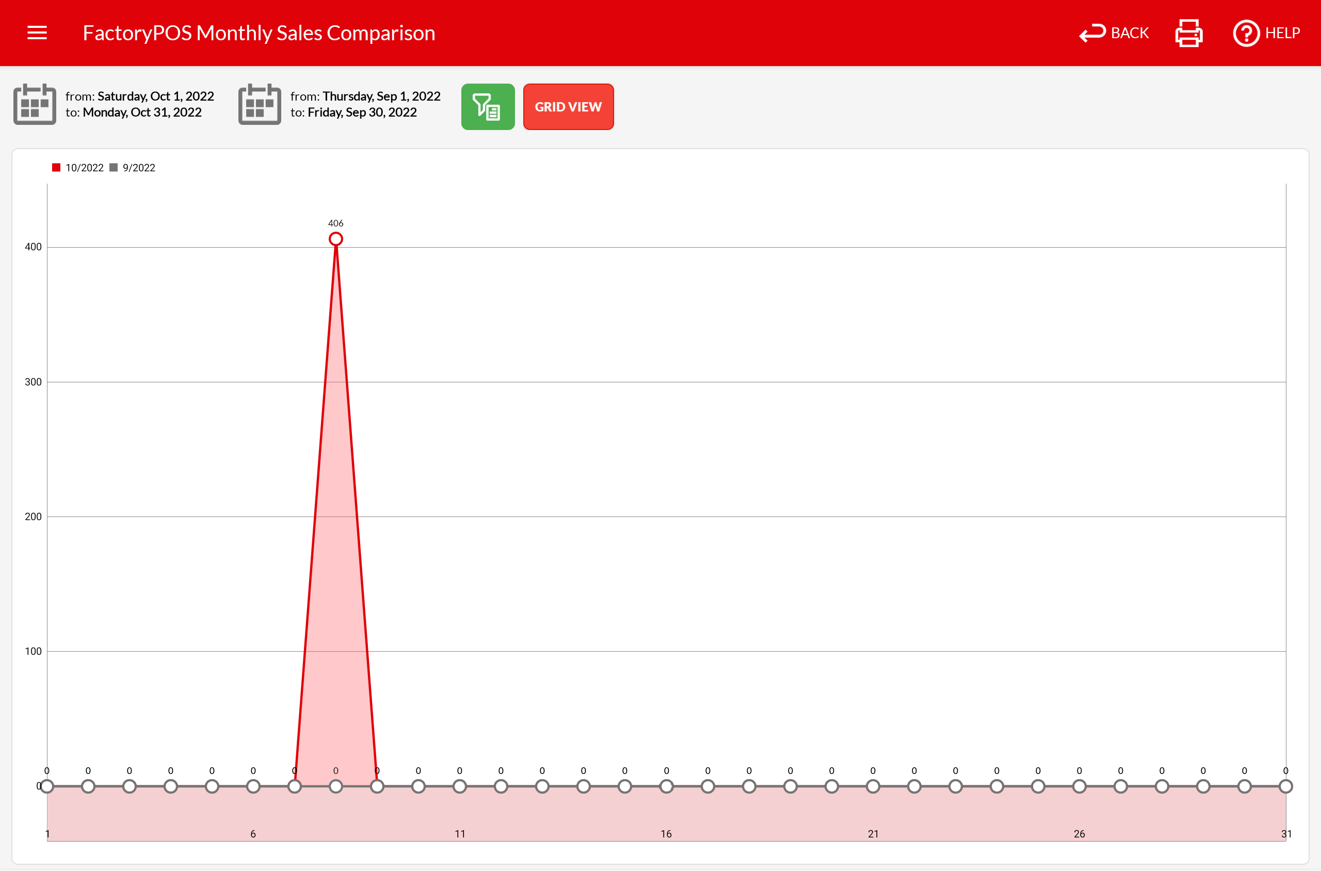Click the red 10/2022 legend swatch

pyautogui.click(x=56, y=168)
